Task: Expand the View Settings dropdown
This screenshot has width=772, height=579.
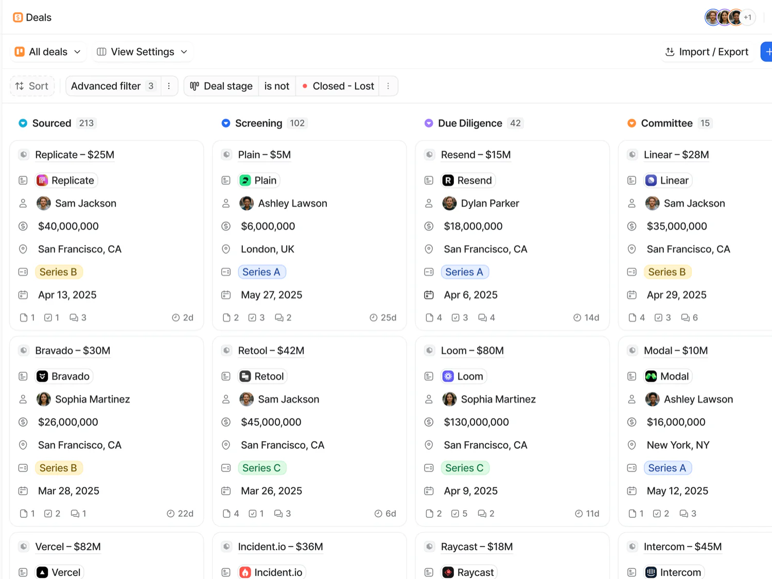Action: [143, 52]
